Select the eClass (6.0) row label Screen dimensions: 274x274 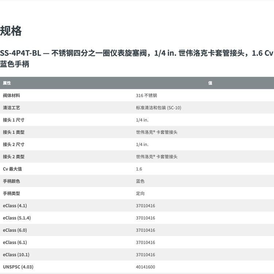click(15, 230)
